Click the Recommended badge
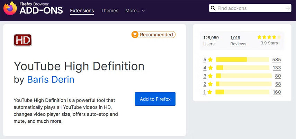The width and height of the screenshot is (296, 139). [x=153, y=35]
